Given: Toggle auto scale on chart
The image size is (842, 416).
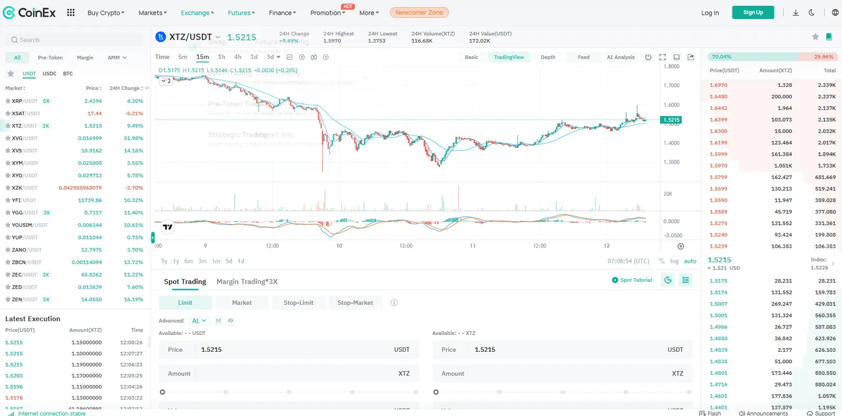Looking at the screenshot, I should click(x=690, y=261).
